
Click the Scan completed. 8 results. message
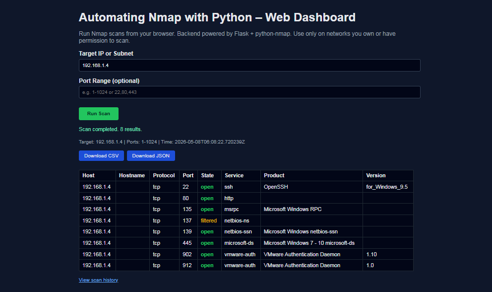[x=110, y=129]
